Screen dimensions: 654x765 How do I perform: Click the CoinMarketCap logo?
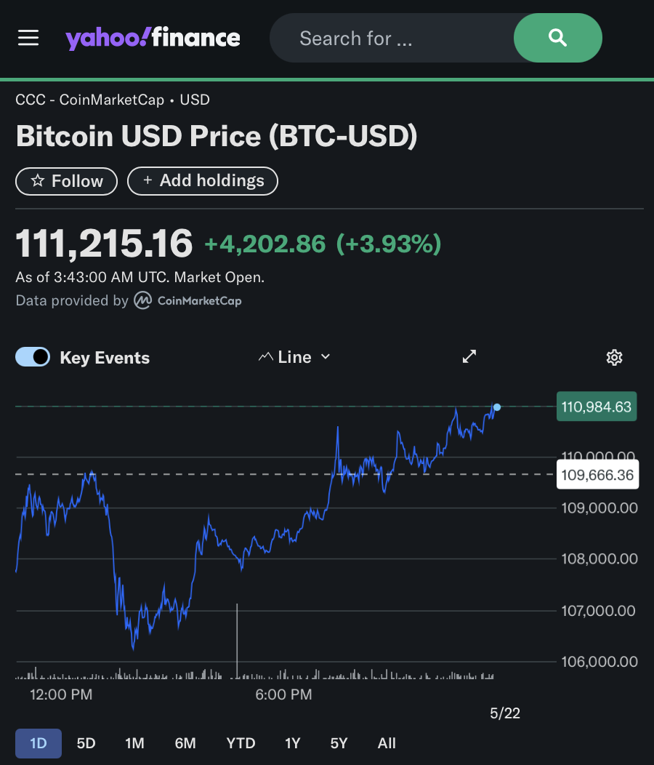pyautogui.click(x=188, y=300)
